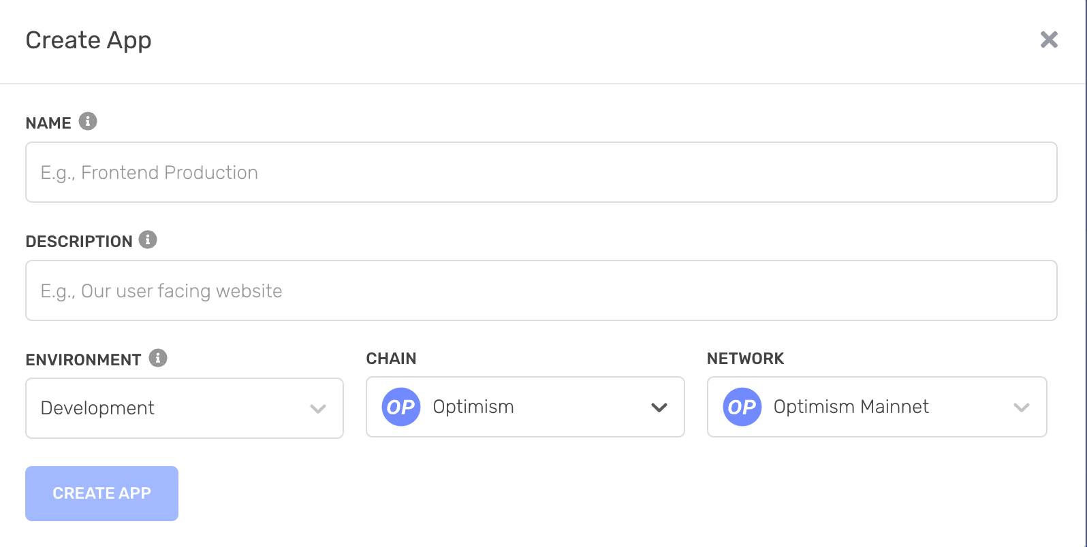Click the info icon beside NAME
The image size is (1087, 547).
click(88, 121)
